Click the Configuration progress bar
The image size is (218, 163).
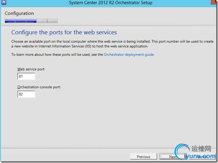tap(31, 21)
